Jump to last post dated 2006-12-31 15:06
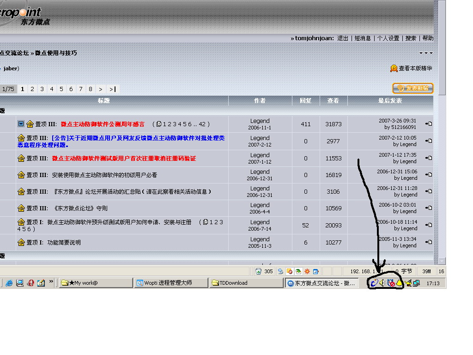Image resolution: width=473 pixels, height=355 pixels. pyautogui.click(x=429, y=175)
